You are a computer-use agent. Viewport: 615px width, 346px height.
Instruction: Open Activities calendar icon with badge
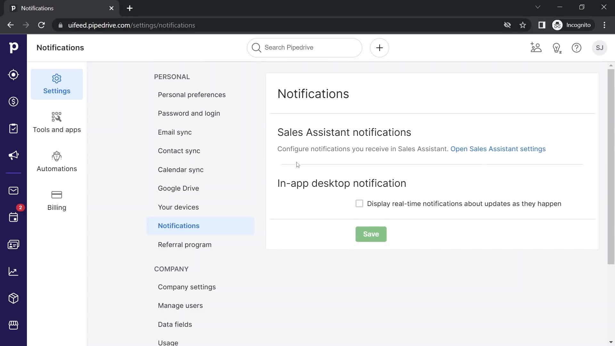pyautogui.click(x=13, y=218)
